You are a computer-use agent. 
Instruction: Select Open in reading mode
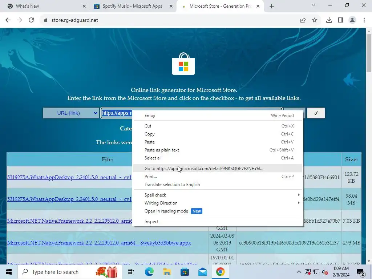218,211
